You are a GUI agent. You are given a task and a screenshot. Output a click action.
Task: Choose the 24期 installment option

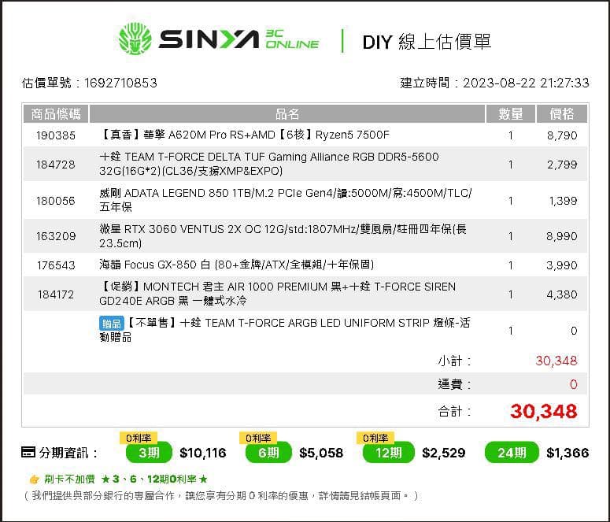coord(512,454)
